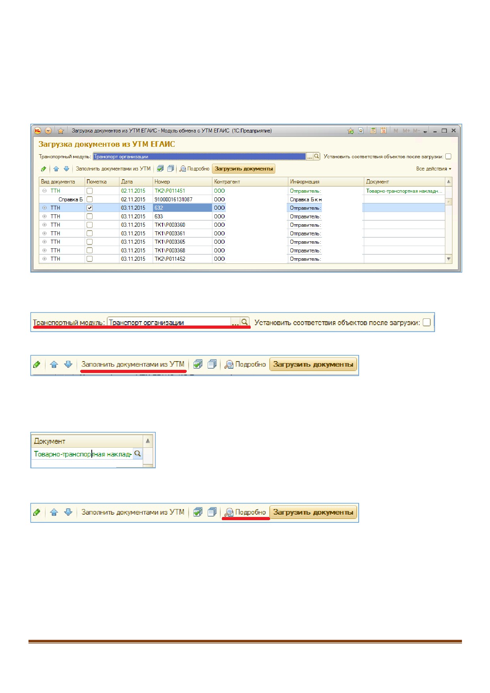Tick the Пометка checkbox for TK1\P003360

pyautogui.click(x=89, y=225)
